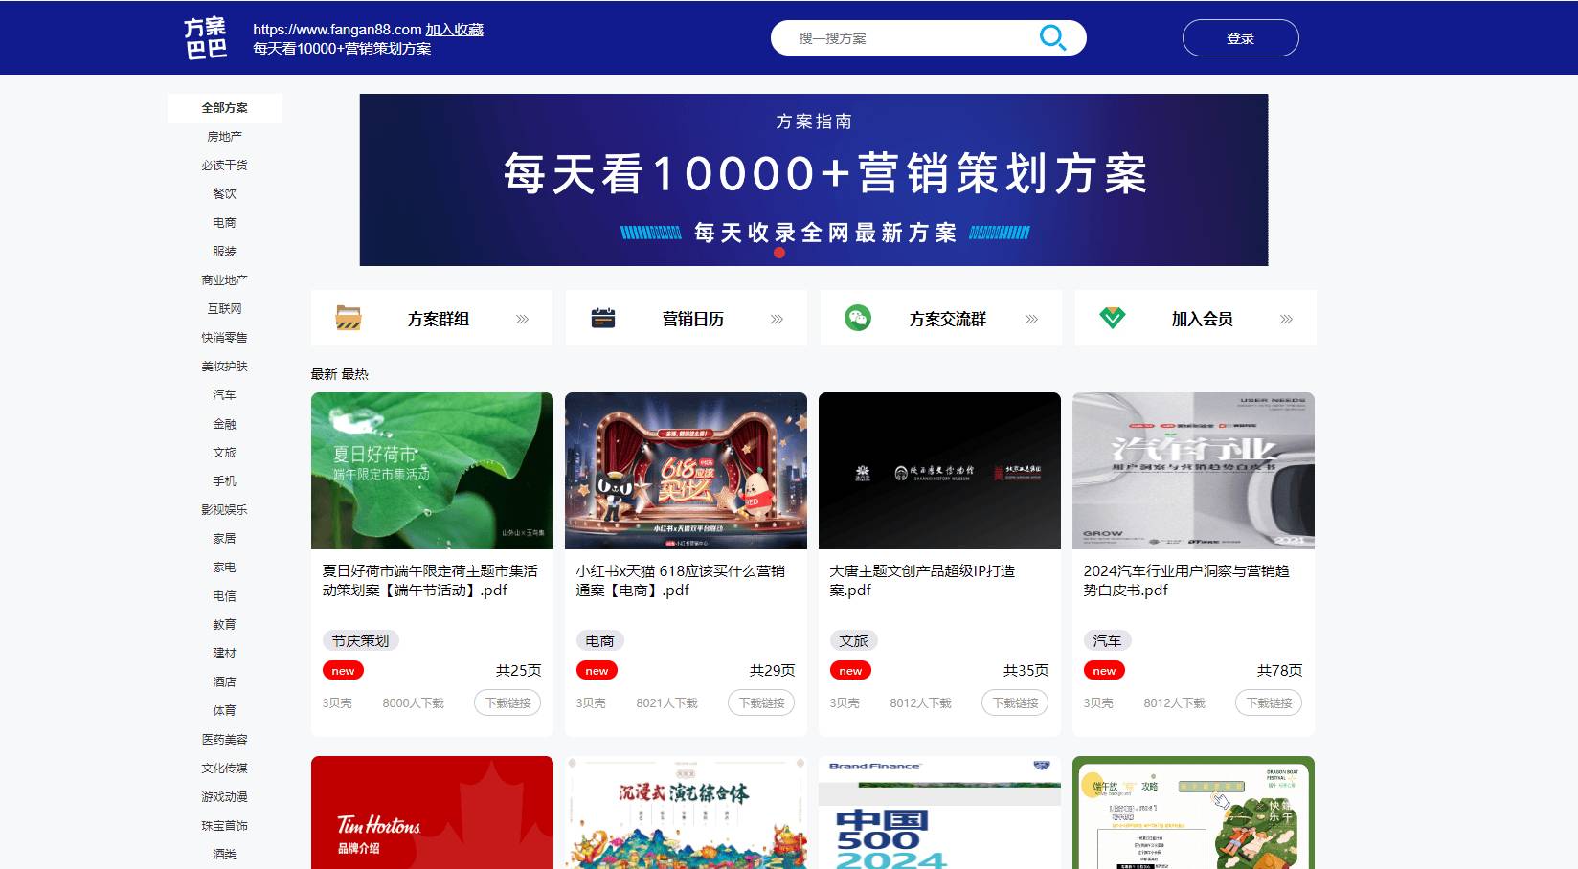Click the red carousel dot indicator
Screen dimensions: 1578x869
(x=779, y=255)
